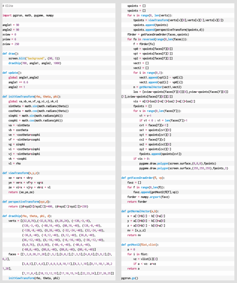Viewport: 237px width, 283px height.
Task: Click the 'def initViewTransform' function header
Action: (32, 97)
